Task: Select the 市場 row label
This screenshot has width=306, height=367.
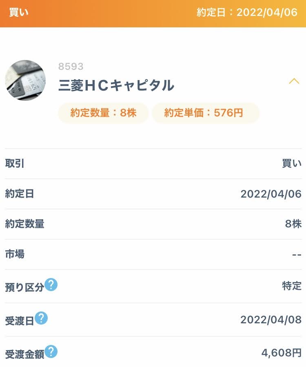Action: click(x=15, y=254)
